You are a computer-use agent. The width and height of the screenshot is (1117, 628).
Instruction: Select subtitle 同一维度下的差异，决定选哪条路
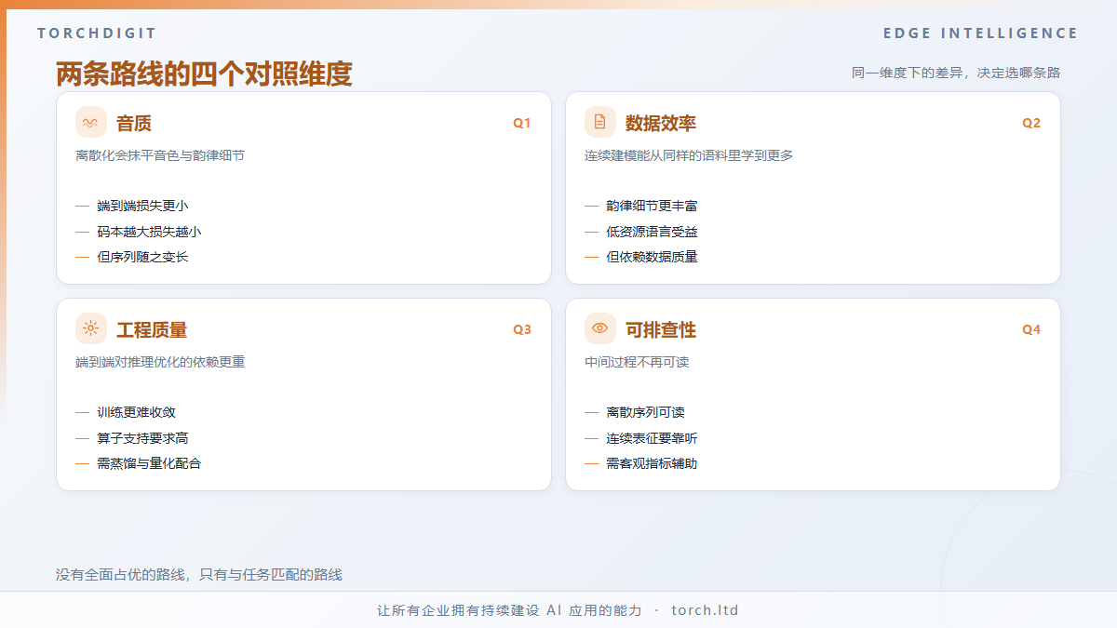tap(956, 73)
